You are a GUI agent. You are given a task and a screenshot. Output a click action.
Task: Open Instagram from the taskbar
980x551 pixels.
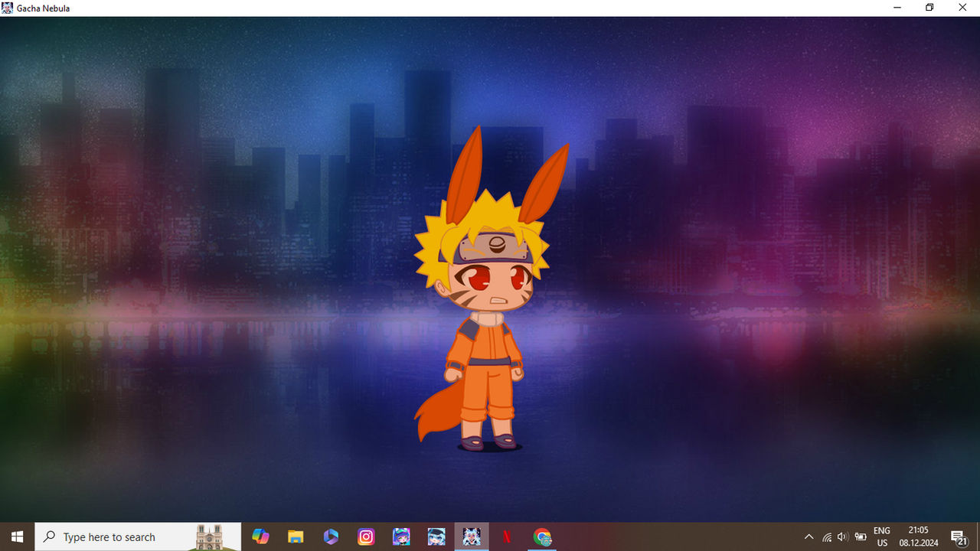[x=366, y=537]
